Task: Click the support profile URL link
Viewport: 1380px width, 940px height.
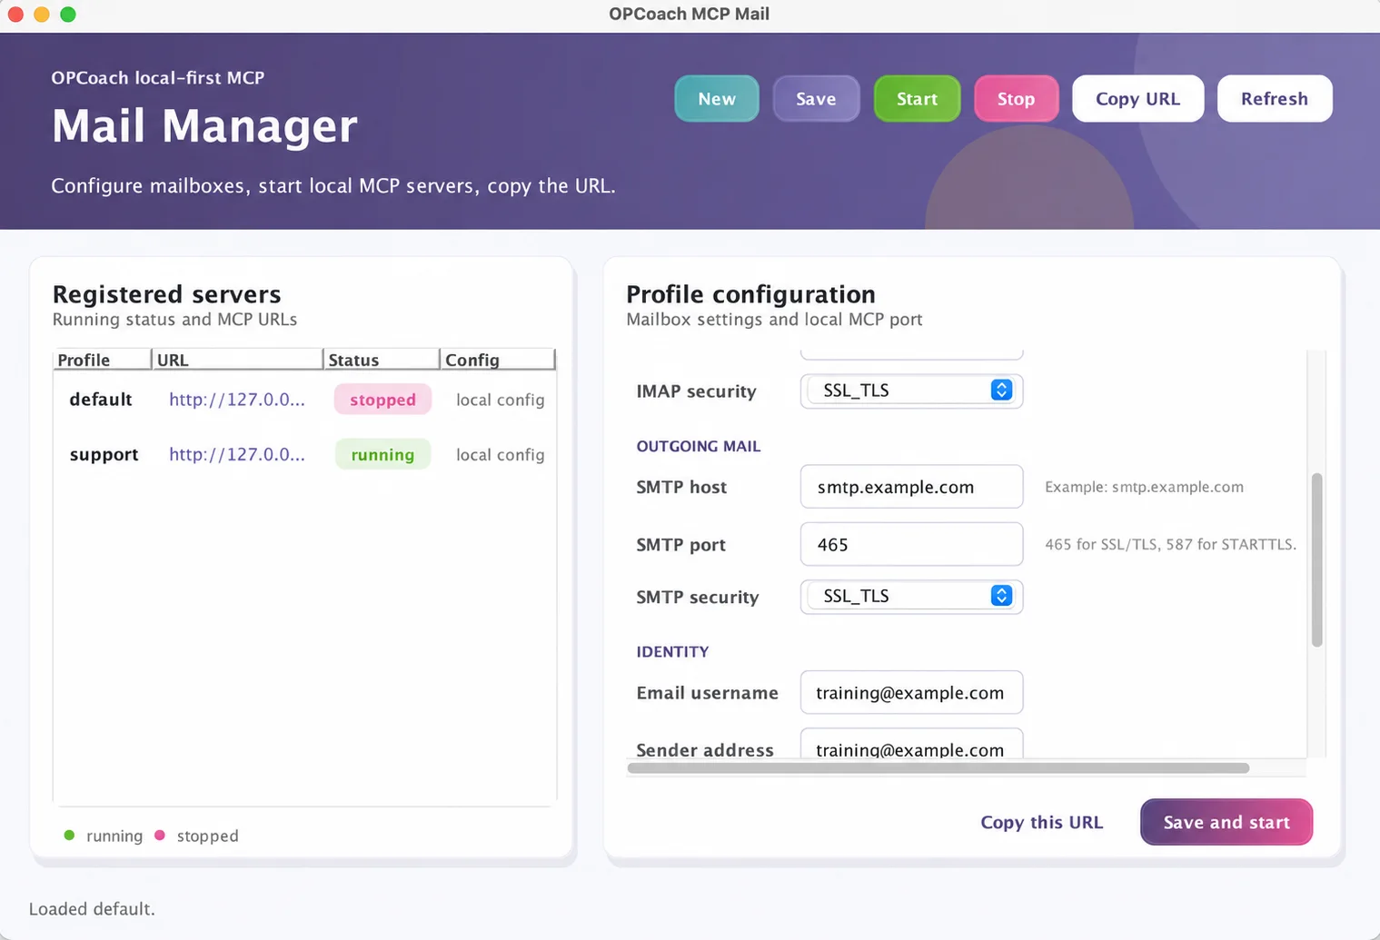Action: pyautogui.click(x=237, y=454)
